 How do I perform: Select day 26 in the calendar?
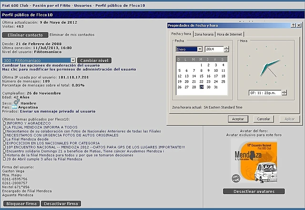coord(180,87)
